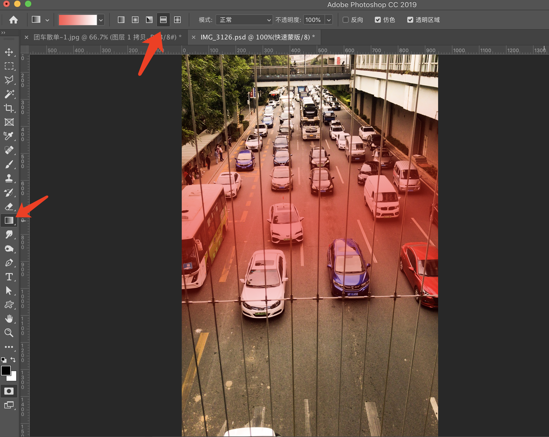This screenshot has width=549, height=437.
Task: Open the 模式 blend mode dropdown
Action: pyautogui.click(x=244, y=20)
